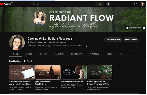
Task: Search within channel using magnifier icon
Action: (121, 54)
